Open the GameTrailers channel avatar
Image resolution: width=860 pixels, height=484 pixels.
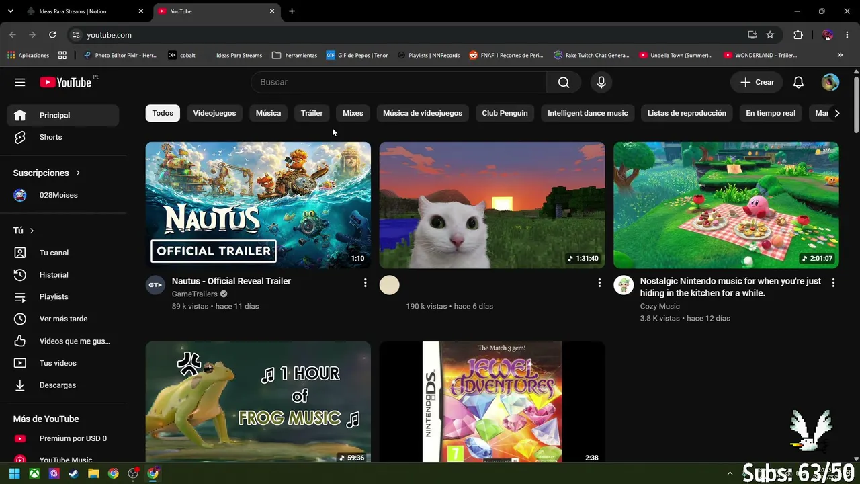pyautogui.click(x=155, y=285)
